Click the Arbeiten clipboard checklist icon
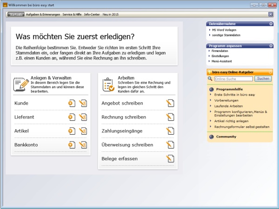Viewport: 279px width, 209px height. [108, 85]
